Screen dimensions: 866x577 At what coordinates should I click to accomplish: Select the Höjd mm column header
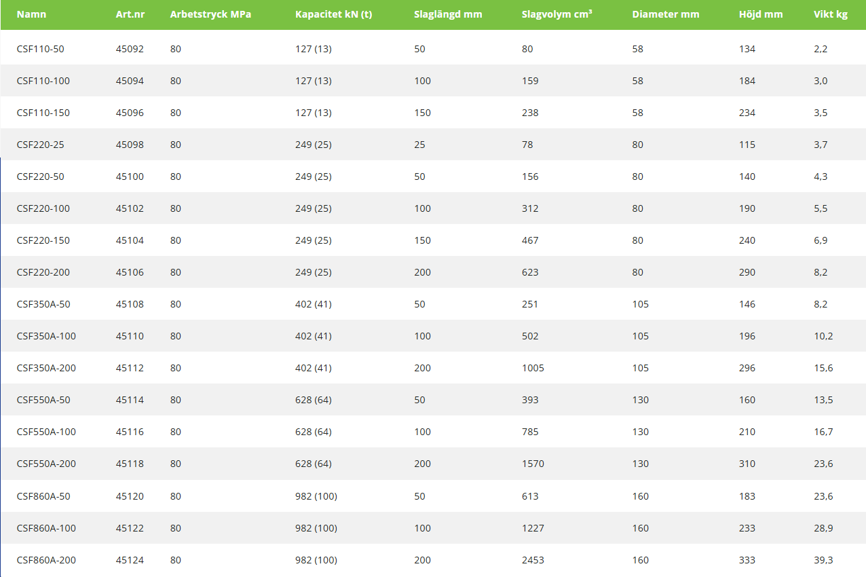[x=760, y=14]
